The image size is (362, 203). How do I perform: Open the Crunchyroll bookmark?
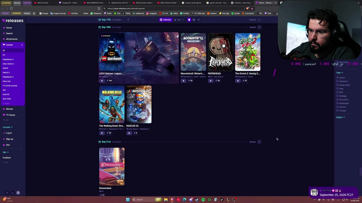click(248, 13)
